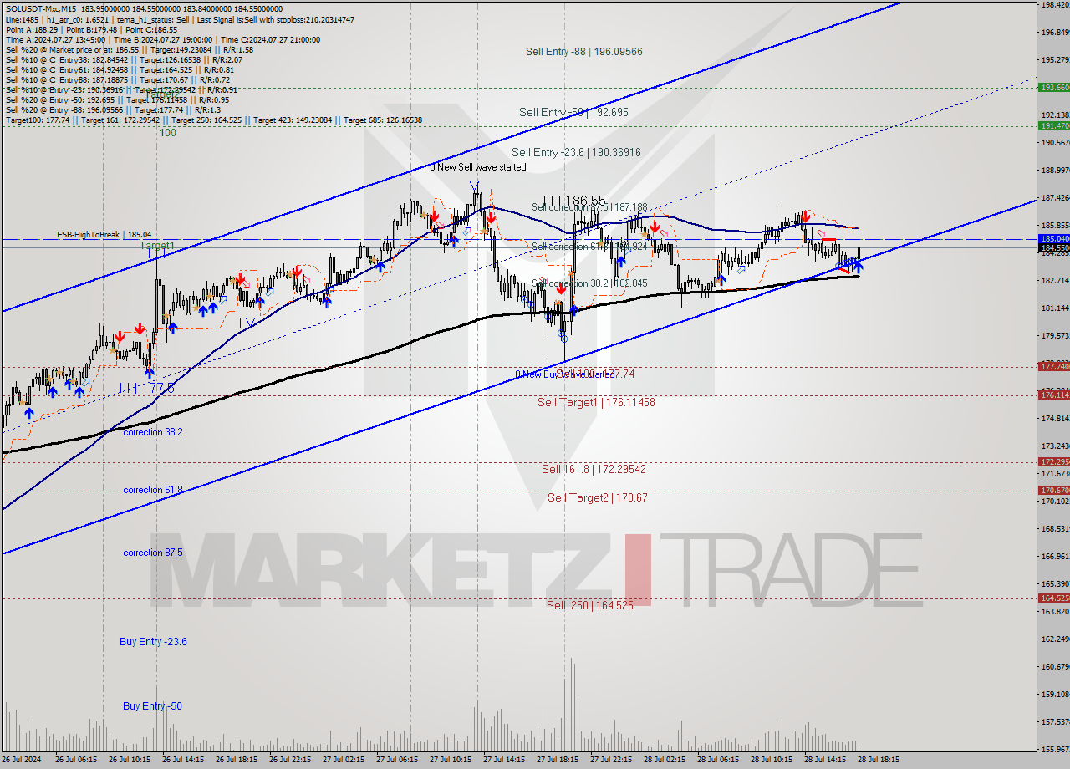Select the '0 New Sell wave started' annotation
This screenshot has width=1070, height=769.
tap(478, 167)
